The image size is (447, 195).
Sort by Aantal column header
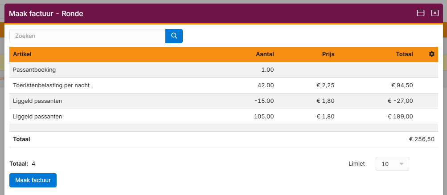click(265, 54)
